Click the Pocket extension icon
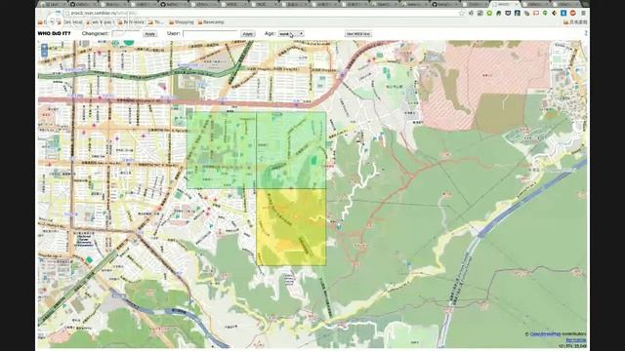 click(508, 13)
